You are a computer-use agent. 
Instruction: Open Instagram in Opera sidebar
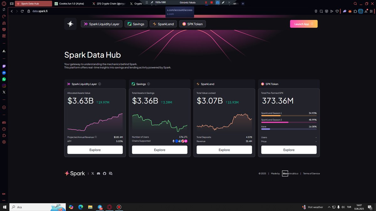(x=4, y=86)
